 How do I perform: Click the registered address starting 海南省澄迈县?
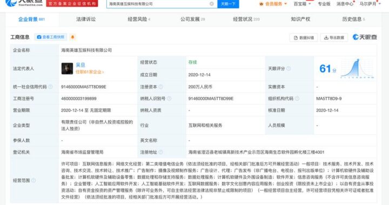(256, 152)
